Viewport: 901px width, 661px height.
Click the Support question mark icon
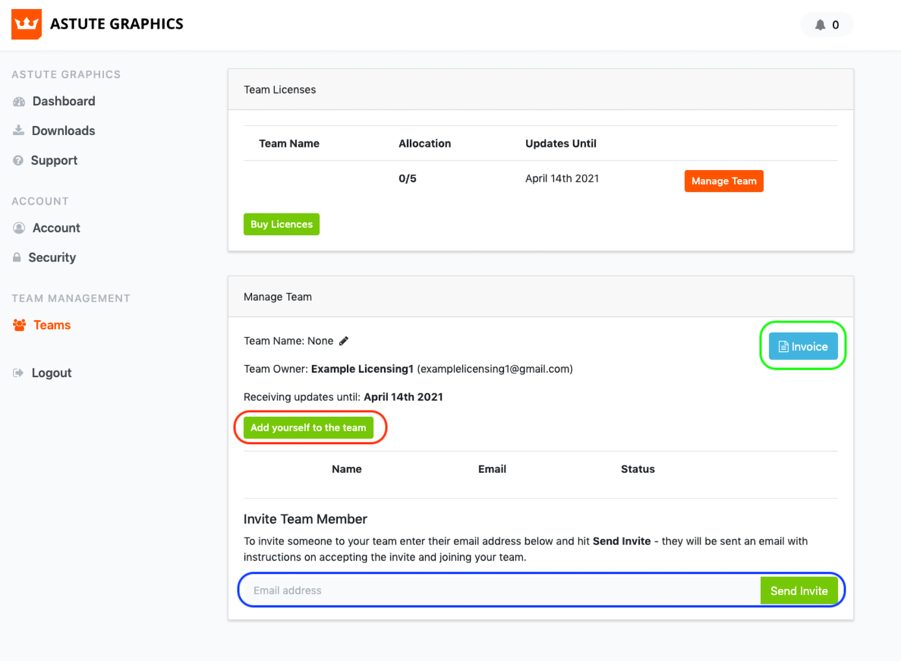18,160
